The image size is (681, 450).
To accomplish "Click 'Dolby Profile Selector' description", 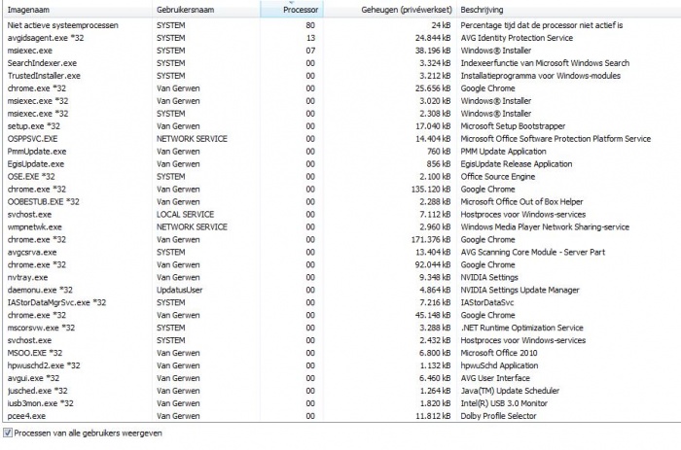I will pos(498,415).
